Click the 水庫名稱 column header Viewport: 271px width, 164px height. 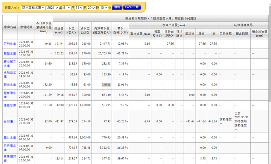pyautogui.click(x=10, y=27)
